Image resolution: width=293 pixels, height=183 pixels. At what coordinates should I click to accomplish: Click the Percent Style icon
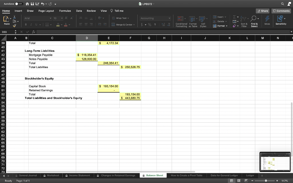click(149, 25)
